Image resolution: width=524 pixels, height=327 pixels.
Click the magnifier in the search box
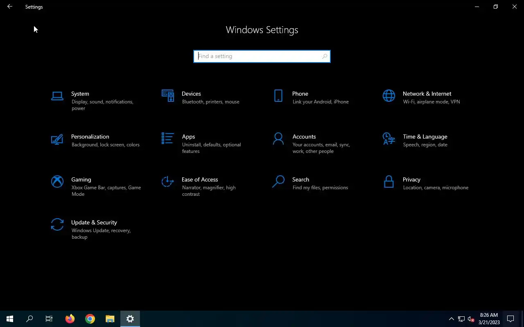point(325,56)
